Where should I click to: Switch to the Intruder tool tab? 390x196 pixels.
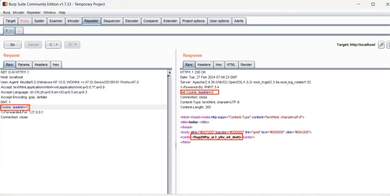tap(73, 21)
